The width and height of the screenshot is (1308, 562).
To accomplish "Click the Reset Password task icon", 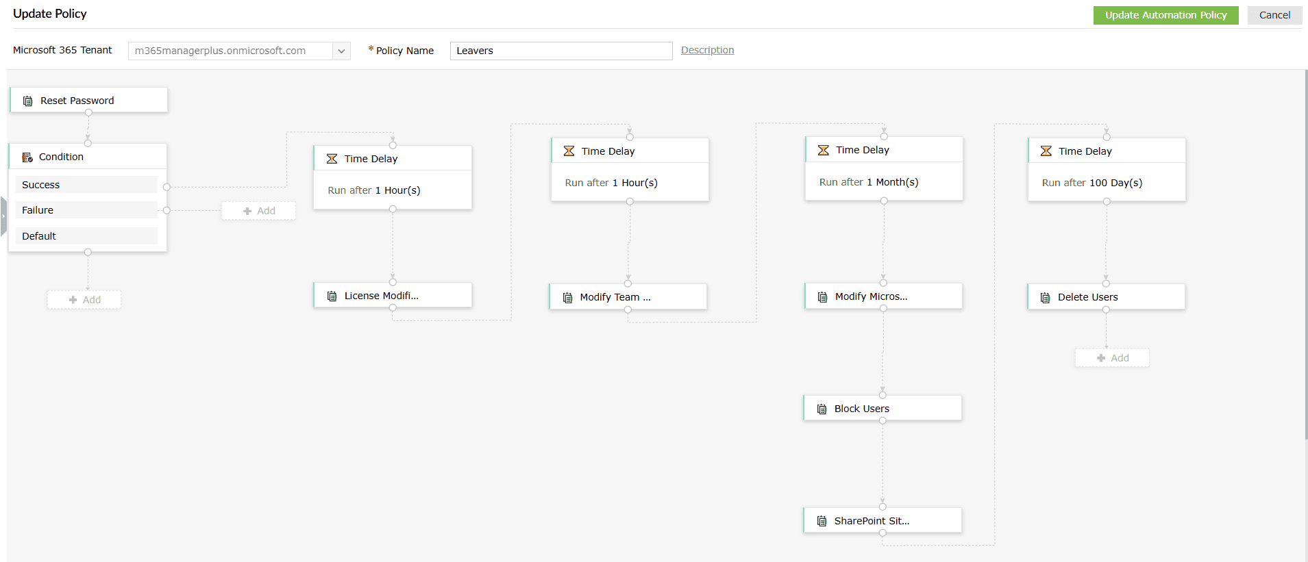I will [x=28, y=101].
